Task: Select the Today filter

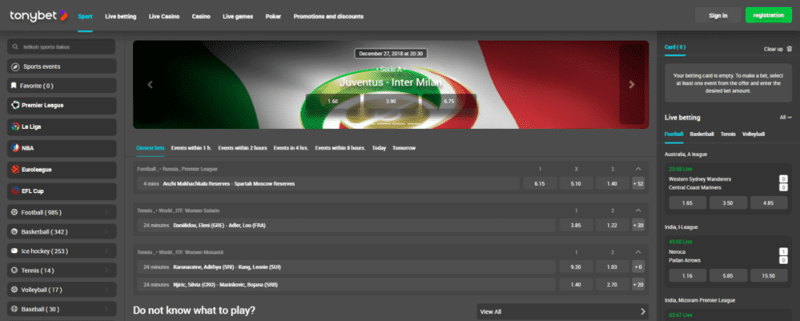Action: (379, 148)
